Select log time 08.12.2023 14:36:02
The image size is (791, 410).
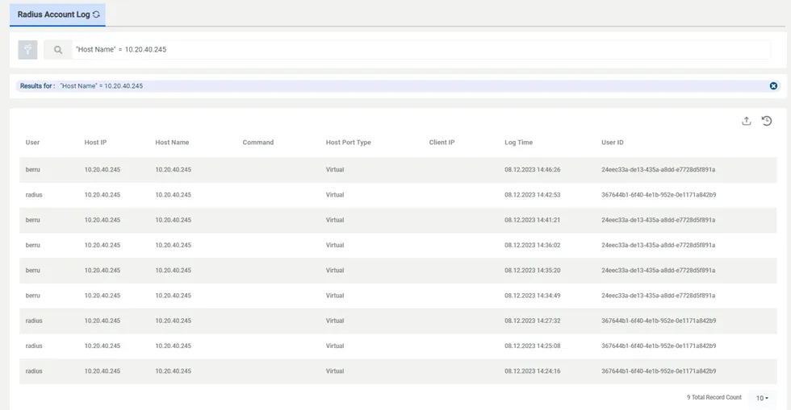[x=532, y=246]
